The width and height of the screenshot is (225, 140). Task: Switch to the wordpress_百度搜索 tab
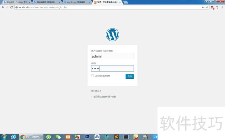tap(77, 2)
